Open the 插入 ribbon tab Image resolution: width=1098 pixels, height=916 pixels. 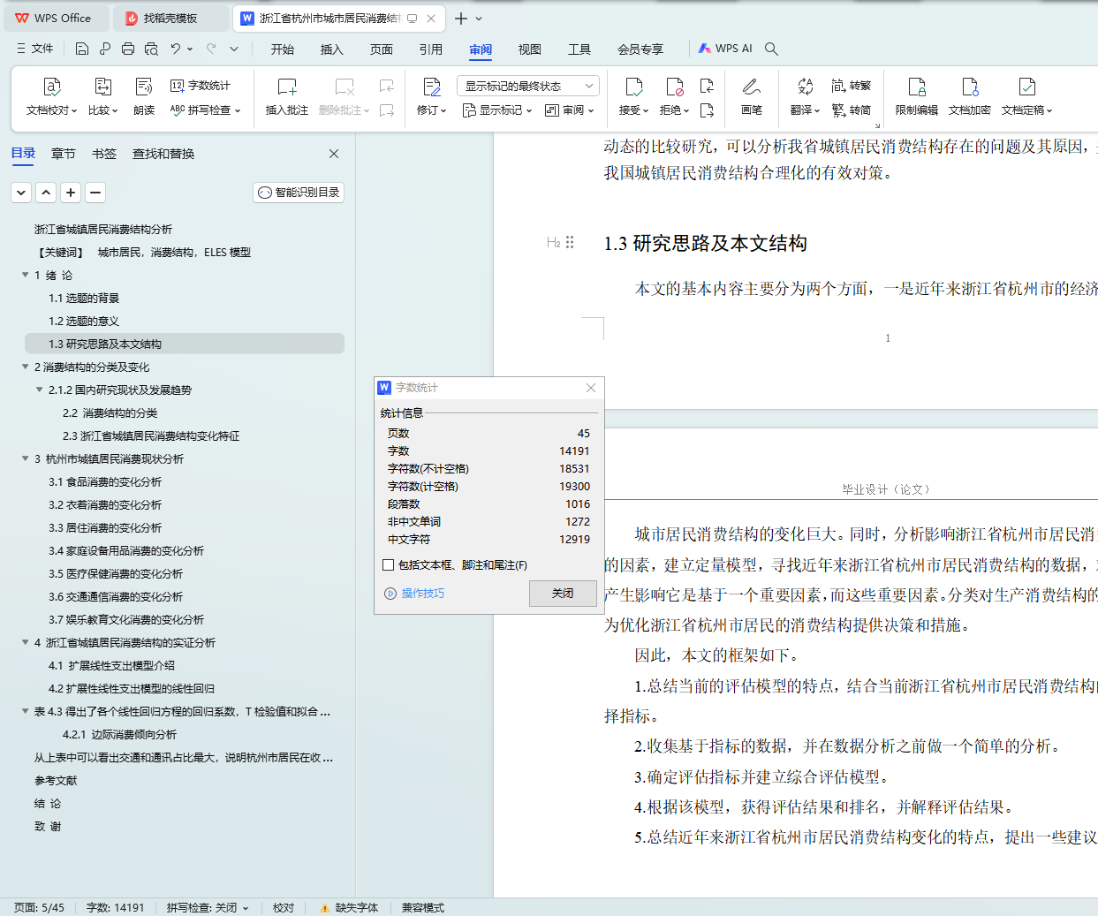[x=332, y=49]
